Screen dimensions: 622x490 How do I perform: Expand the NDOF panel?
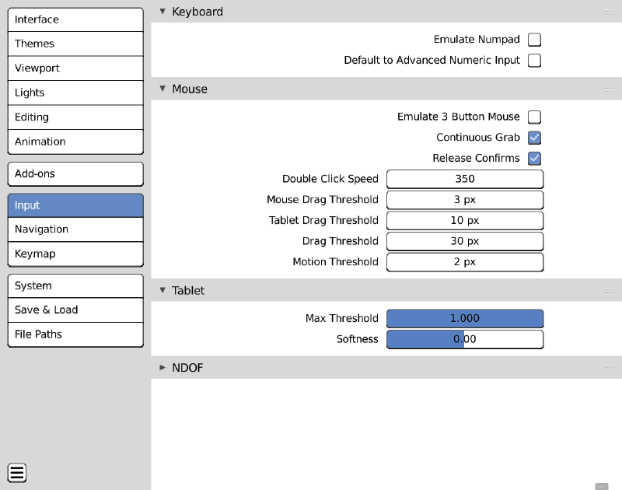pyautogui.click(x=162, y=368)
